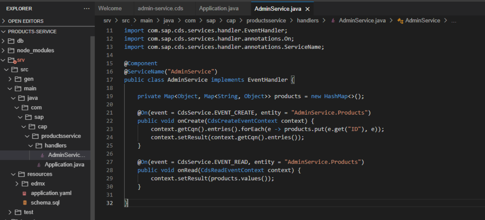Select the srv breadcrumb segment
Image resolution: width=485 pixels, height=220 pixels.
(x=107, y=20)
